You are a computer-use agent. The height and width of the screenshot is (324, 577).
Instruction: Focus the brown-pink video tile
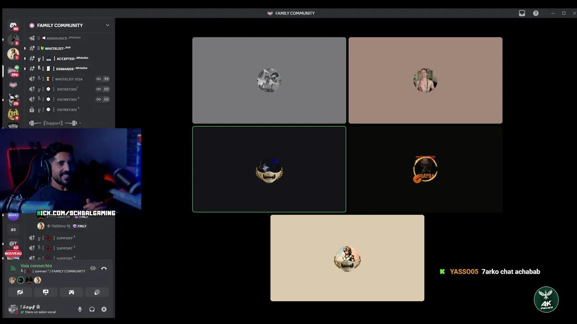(425, 80)
